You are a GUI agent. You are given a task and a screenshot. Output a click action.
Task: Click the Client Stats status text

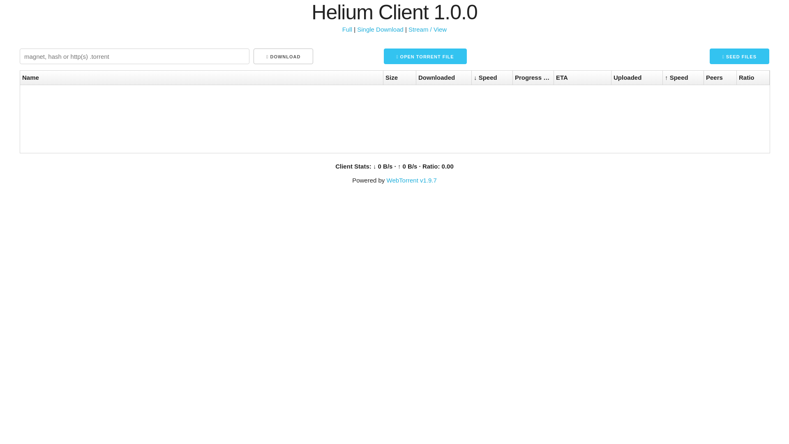pos(394,166)
